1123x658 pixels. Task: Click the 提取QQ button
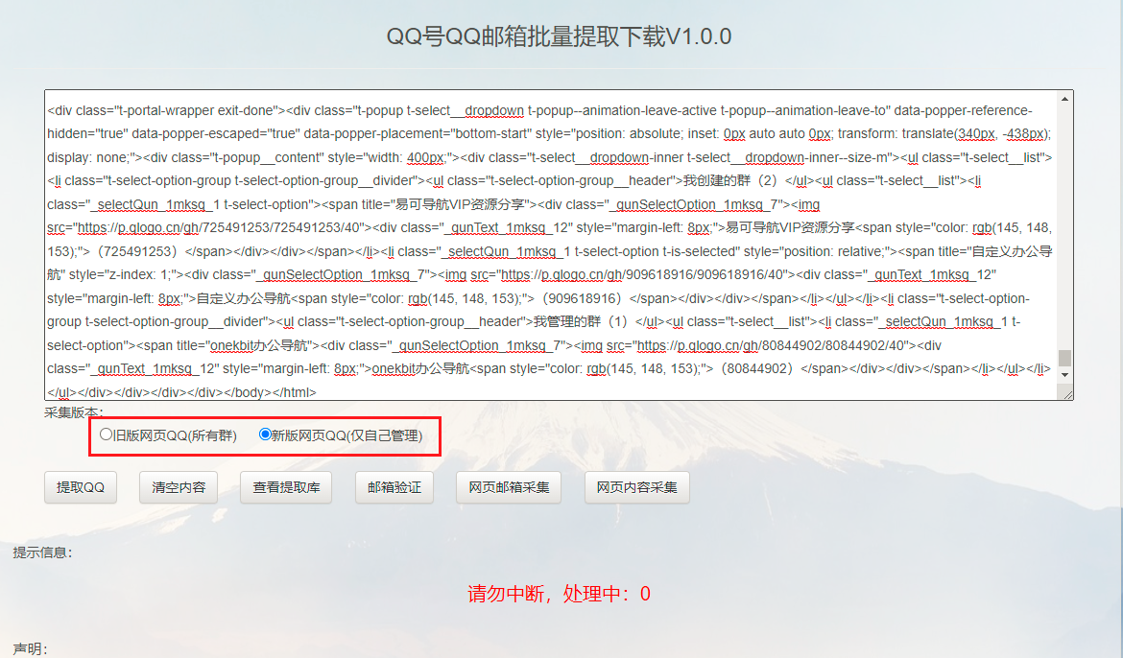[x=80, y=487]
